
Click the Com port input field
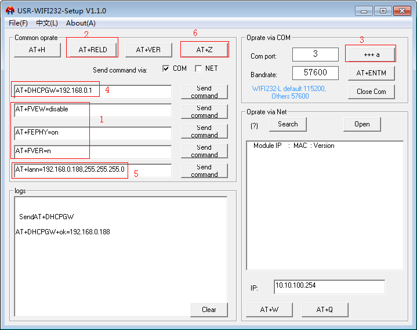(x=315, y=54)
